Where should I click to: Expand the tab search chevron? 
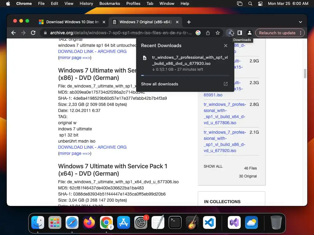(301, 22)
